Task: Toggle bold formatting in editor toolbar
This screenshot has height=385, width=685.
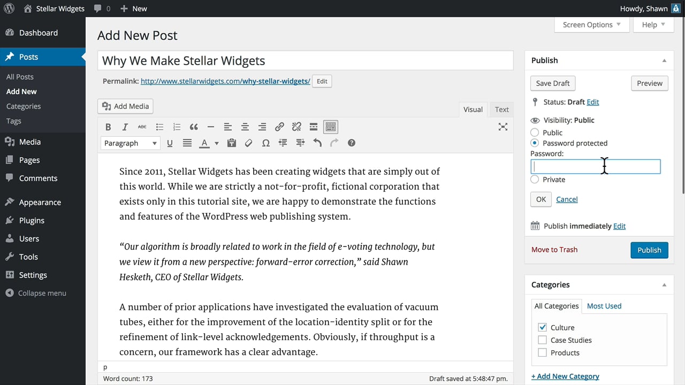Action: pyautogui.click(x=108, y=127)
